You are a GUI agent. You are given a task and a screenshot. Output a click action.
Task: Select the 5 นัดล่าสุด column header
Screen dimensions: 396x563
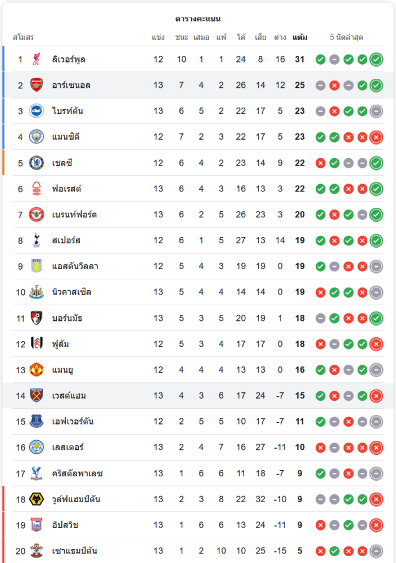point(346,37)
